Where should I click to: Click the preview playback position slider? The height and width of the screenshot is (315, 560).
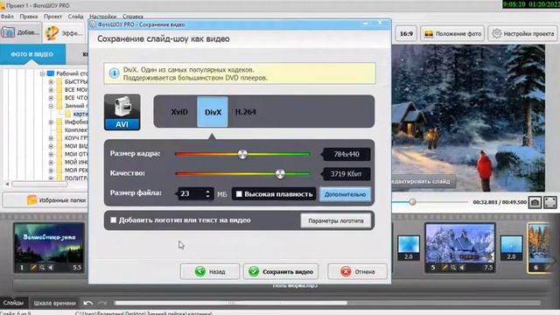click(x=412, y=202)
